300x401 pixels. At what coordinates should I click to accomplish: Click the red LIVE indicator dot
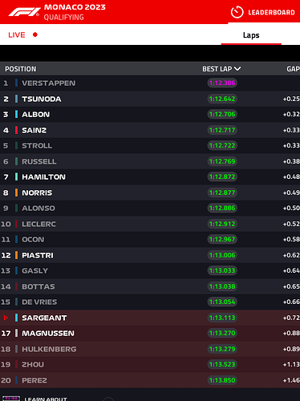[x=35, y=34]
